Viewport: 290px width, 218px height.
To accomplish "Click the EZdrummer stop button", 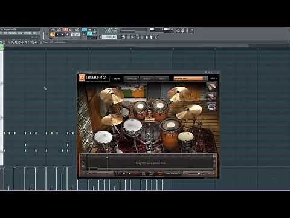I will click(124, 173).
